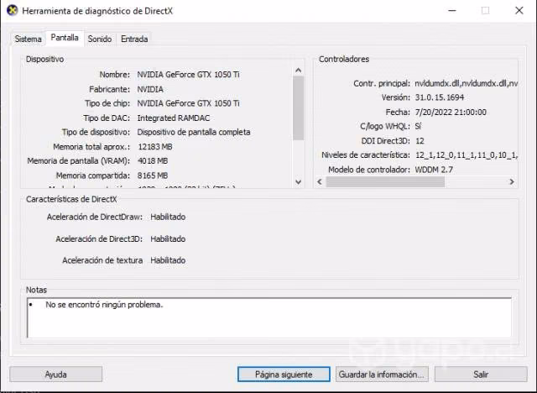Click the Controladores scroll left arrow

320,181
